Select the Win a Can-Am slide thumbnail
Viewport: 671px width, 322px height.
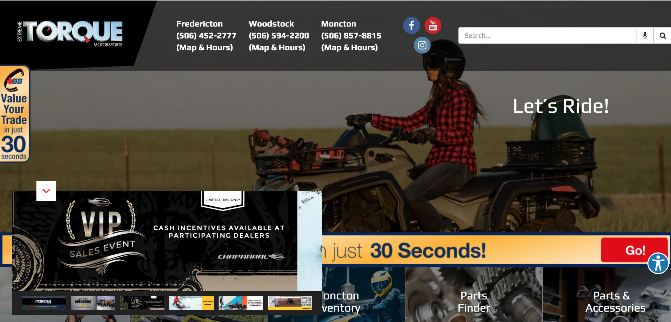(x=241, y=303)
